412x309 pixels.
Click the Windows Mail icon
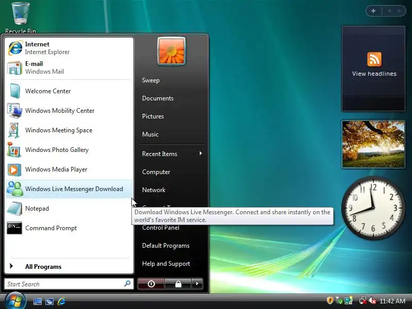[15, 68]
